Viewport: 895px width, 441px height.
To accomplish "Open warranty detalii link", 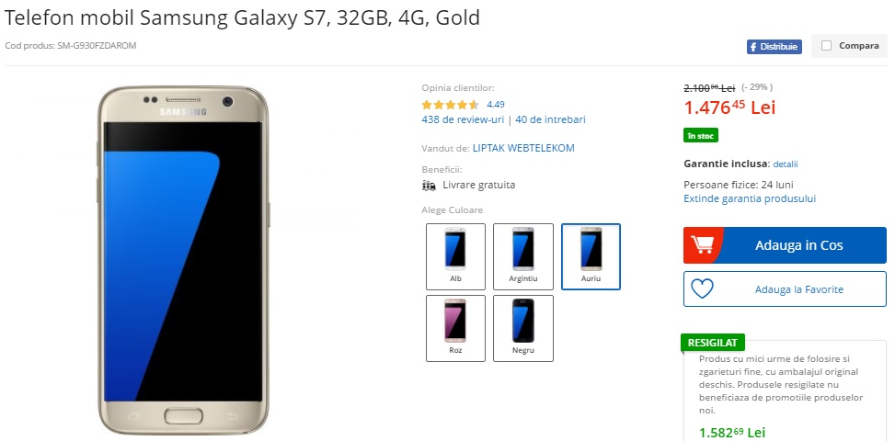I will 786,164.
